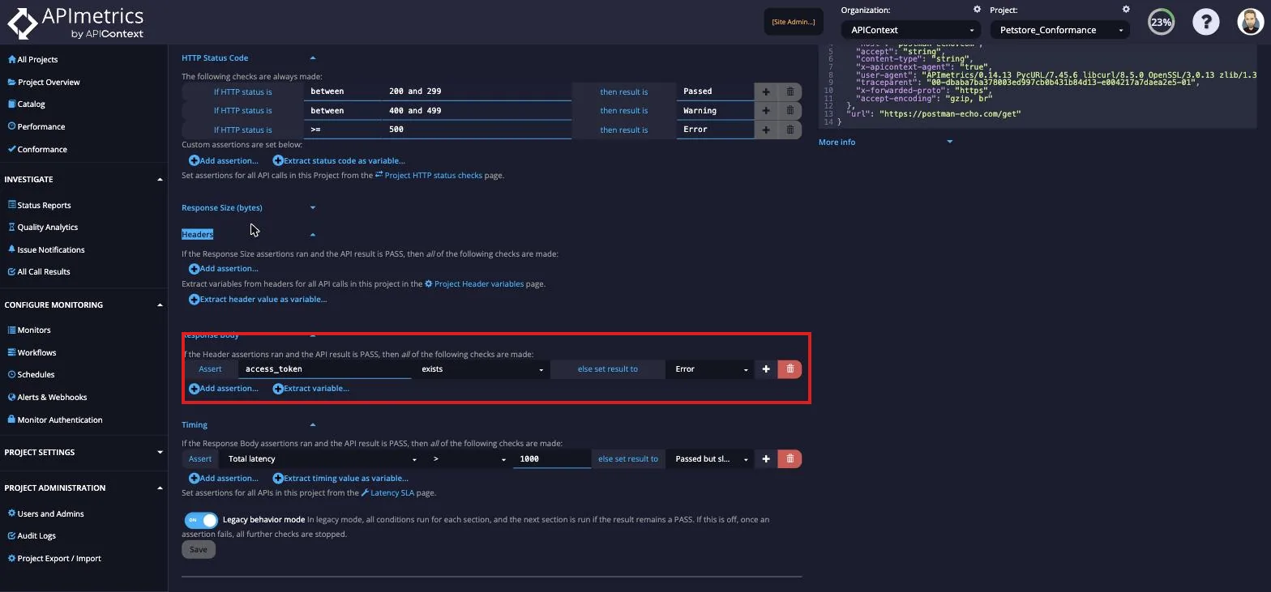Image resolution: width=1271 pixels, height=592 pixels.
Task: Follow Project HTTP status checks link
Action: [x=428, y=175]
